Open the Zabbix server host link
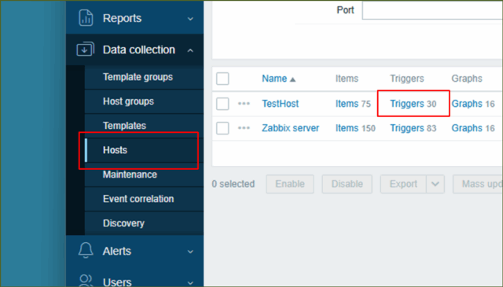The height and width of the screenshot is (287, 503). point(290,128)
